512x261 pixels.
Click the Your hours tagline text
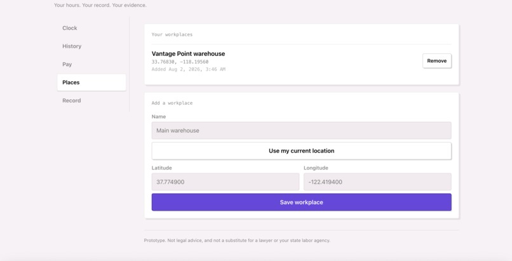click(100, 5)
